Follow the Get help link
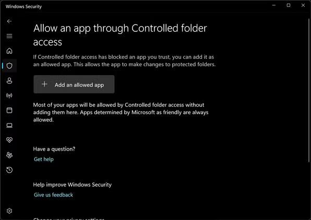The image size is (311, 220). point(44,159)
